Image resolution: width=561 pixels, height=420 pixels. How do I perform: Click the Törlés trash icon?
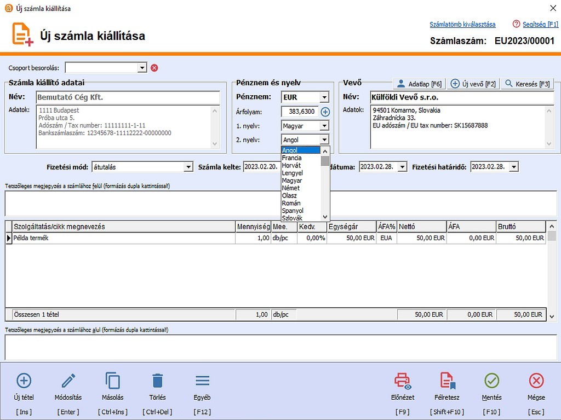(x=157, y=381)
